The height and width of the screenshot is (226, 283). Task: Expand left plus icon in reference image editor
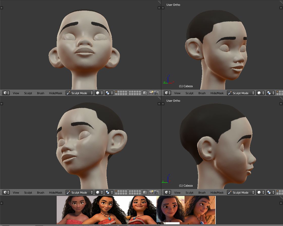click(2, 203)
